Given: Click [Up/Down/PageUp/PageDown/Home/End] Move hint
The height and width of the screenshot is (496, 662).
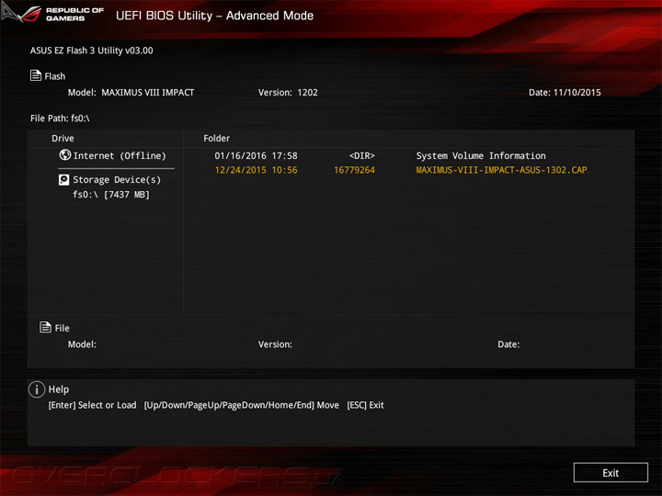Looking at the screenshot, I should (x=242, y=405).
